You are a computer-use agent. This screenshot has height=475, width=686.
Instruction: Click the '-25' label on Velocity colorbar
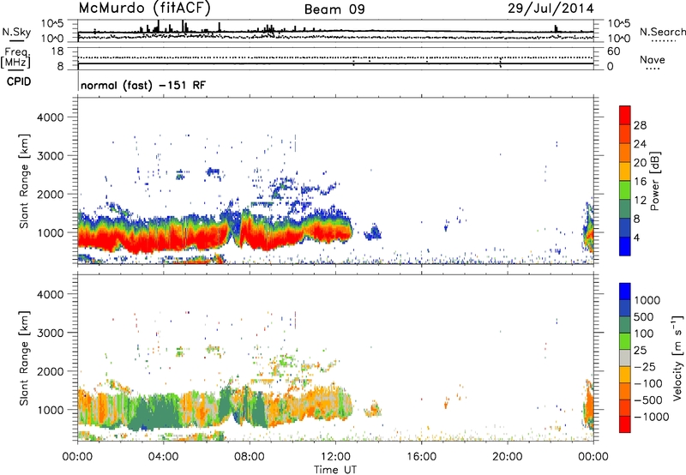[x=645, y=366]
